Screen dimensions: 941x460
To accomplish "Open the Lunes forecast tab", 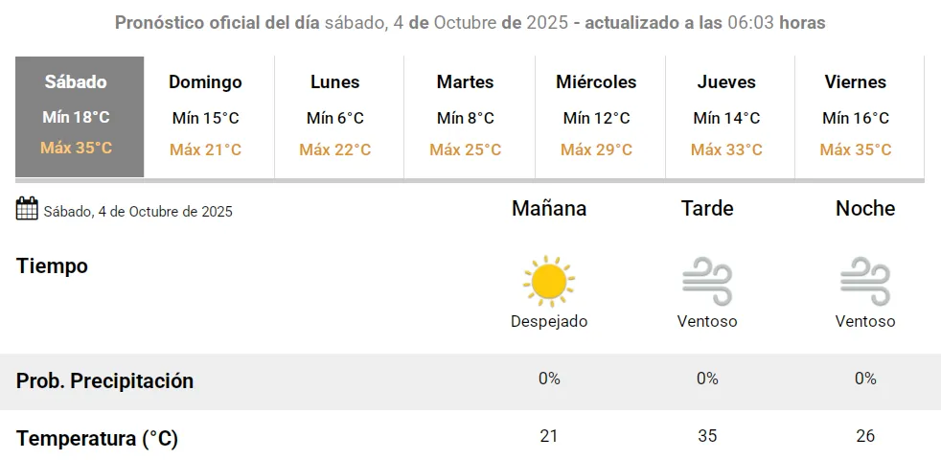I will [x=335, y=116].
